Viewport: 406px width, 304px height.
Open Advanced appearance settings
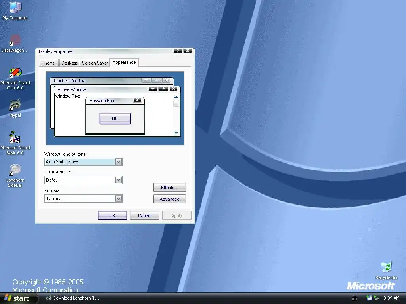(x=169, y=199)
